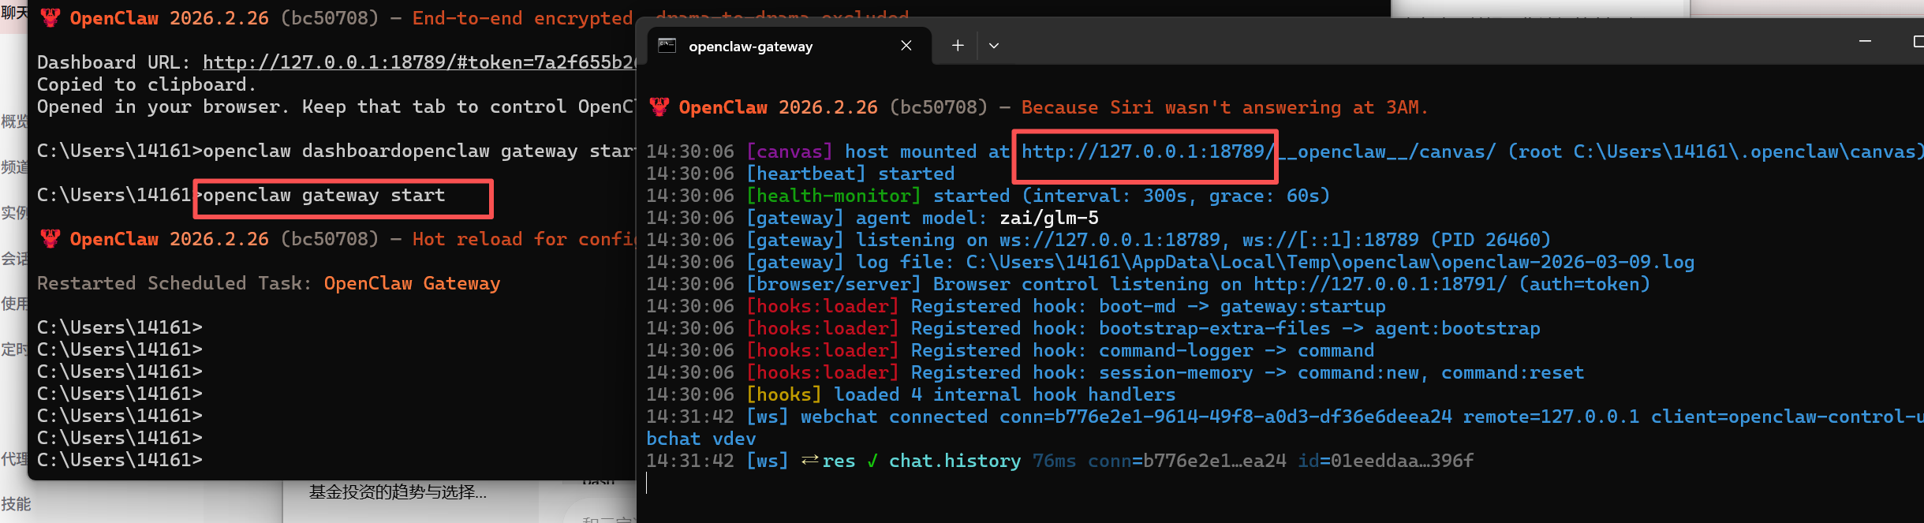This screenshot has width=1924, height=523.
Task: Click the lobster icon beside "Hot reload" line
Action: (50, 238)
